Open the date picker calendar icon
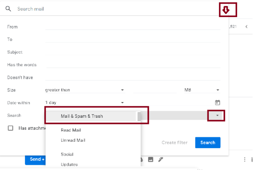Viewport: 258px width, 170px height. click(217, 103)
